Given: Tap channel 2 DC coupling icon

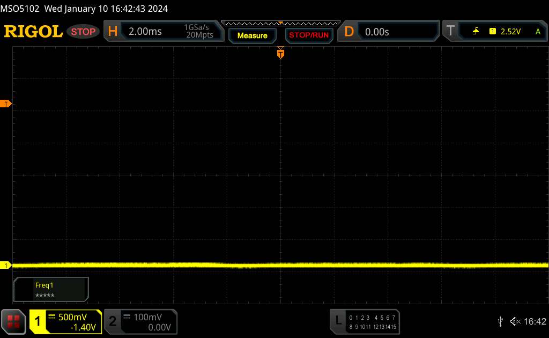Looking at the screenshot, I should (127, 317).
